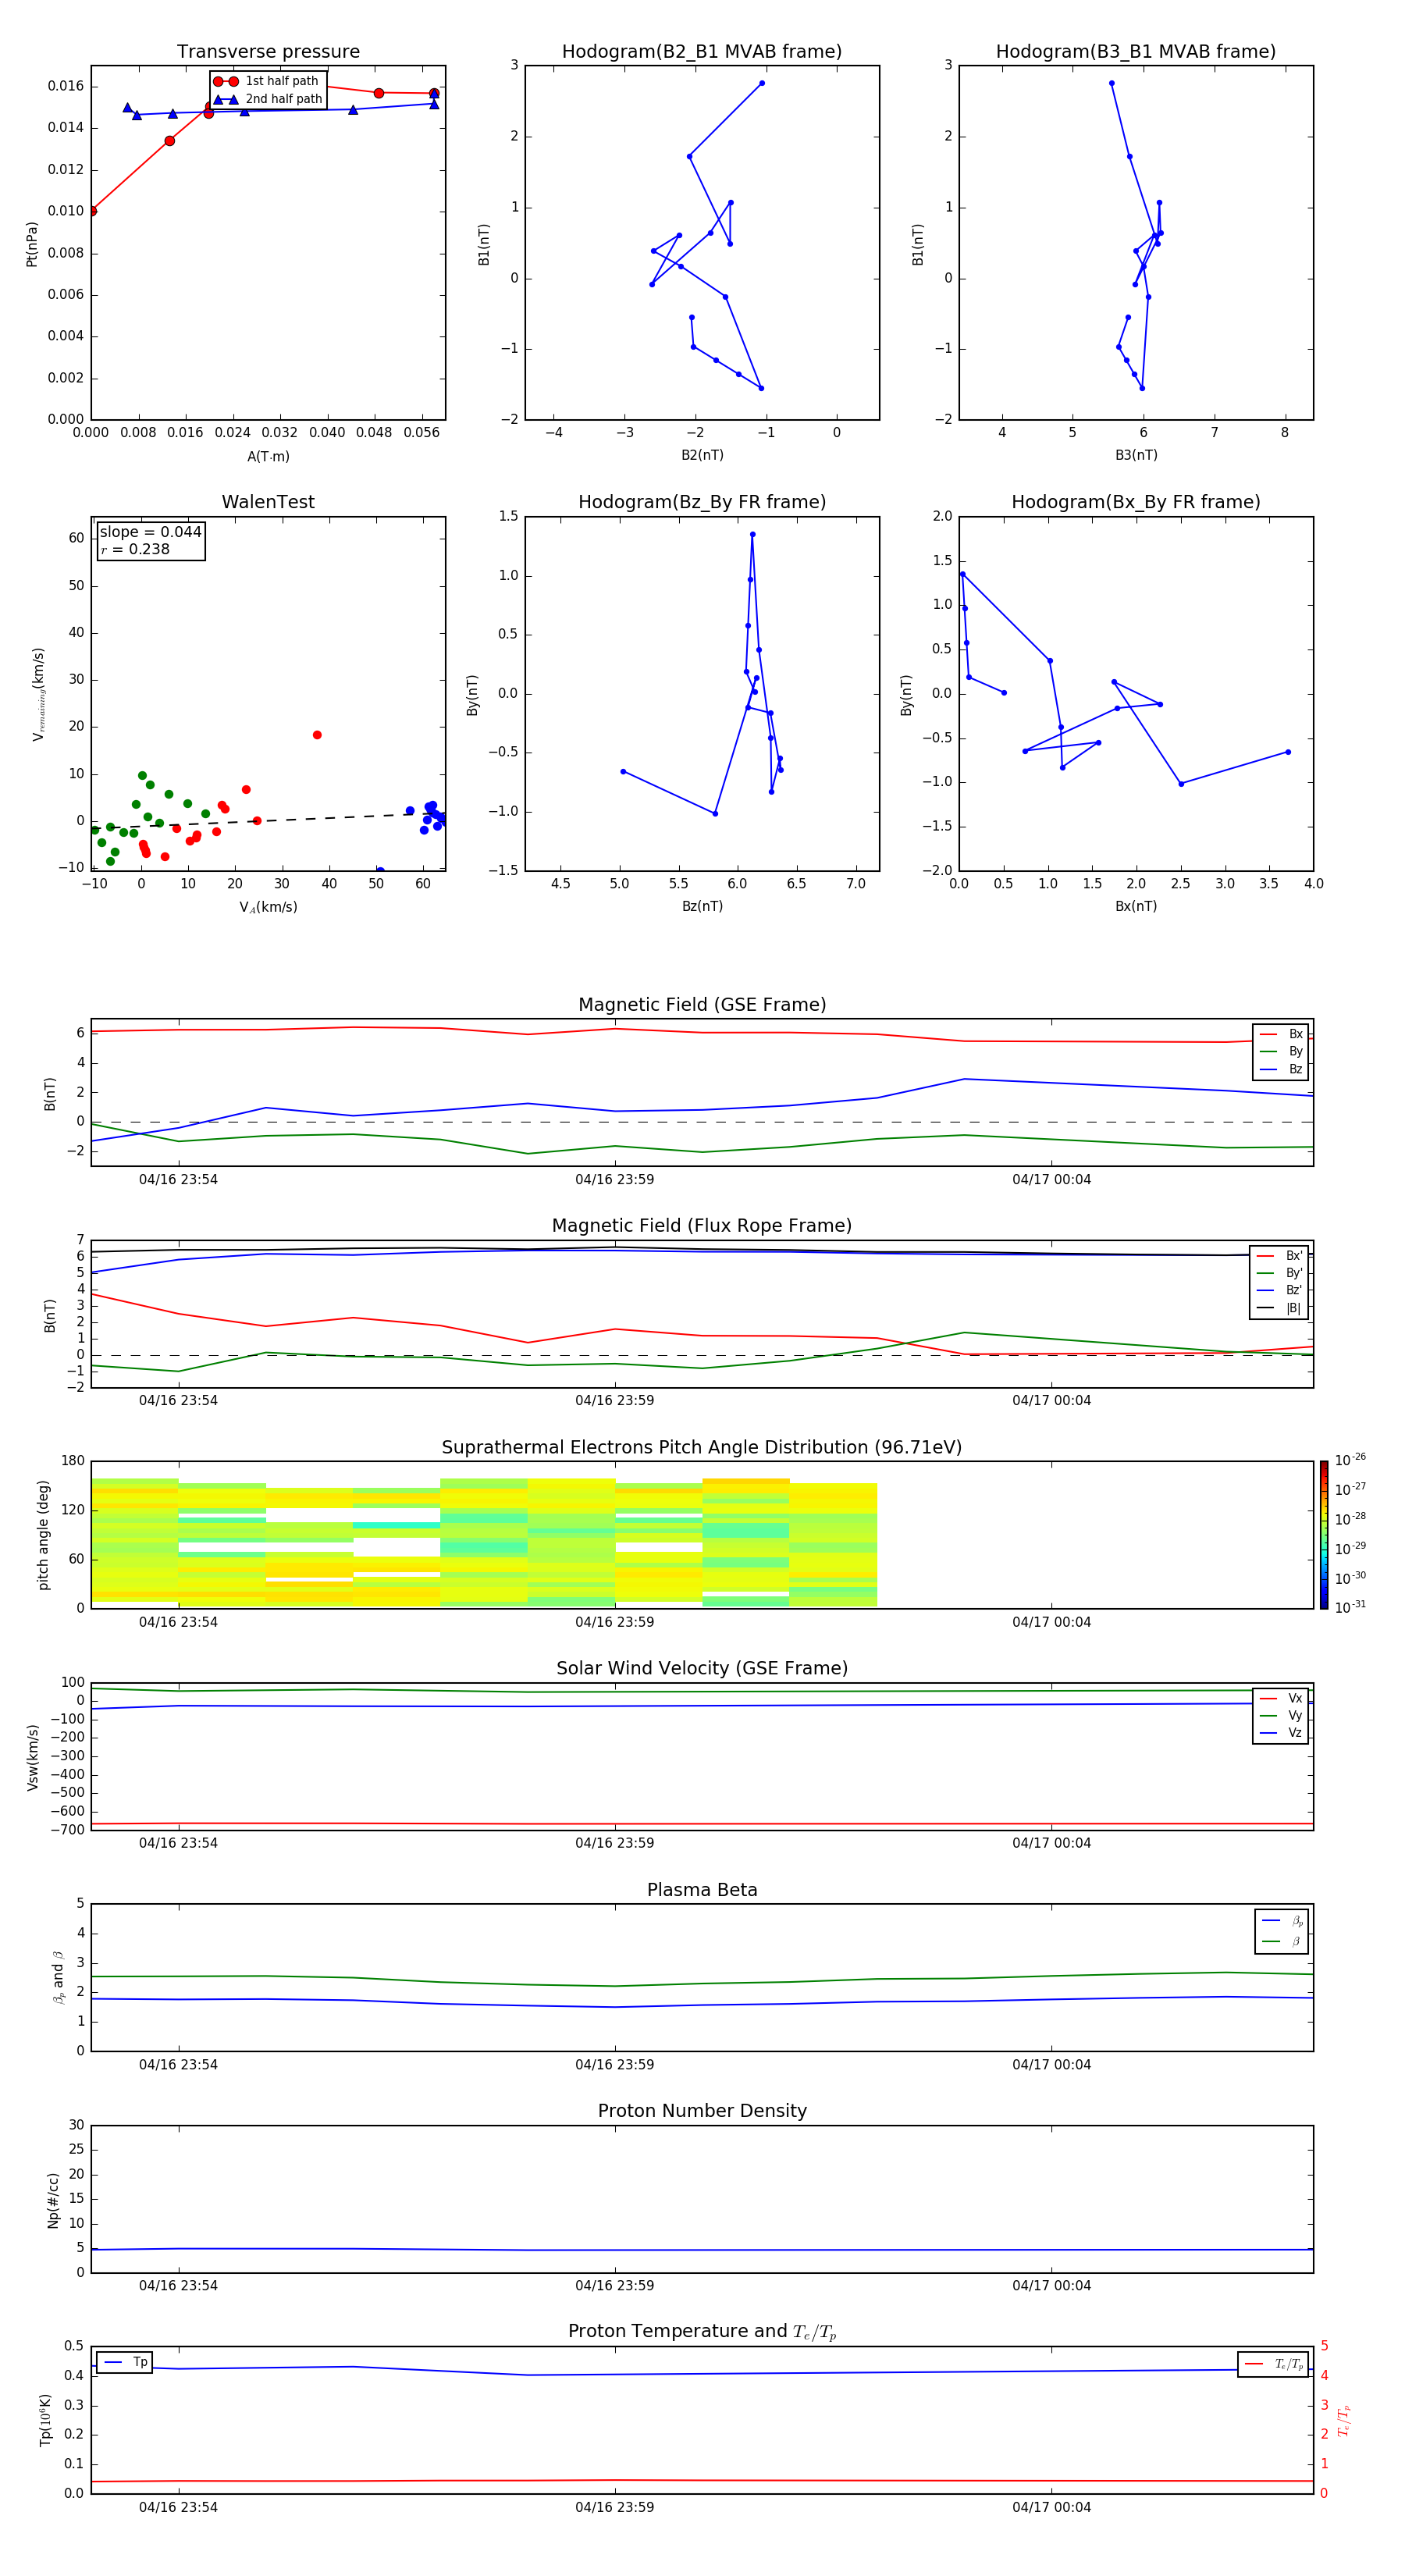Screen dimensions: 1405x2576
Task: Click the 'By' legend entry in the GSE magnetic field plot
Action: click(1282, 1052)
